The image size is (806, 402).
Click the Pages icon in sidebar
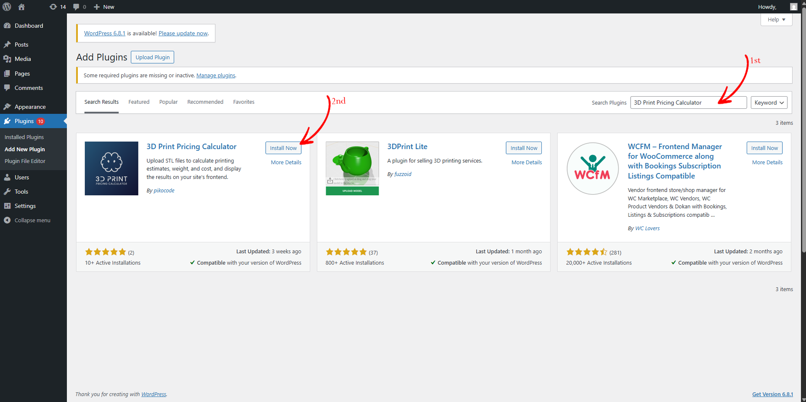(x=7, y=74)
